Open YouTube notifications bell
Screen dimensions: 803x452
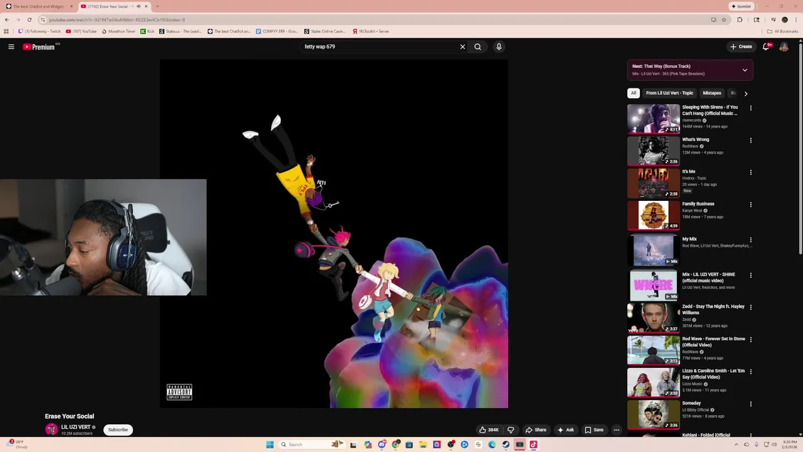click(x=766, y=46)
